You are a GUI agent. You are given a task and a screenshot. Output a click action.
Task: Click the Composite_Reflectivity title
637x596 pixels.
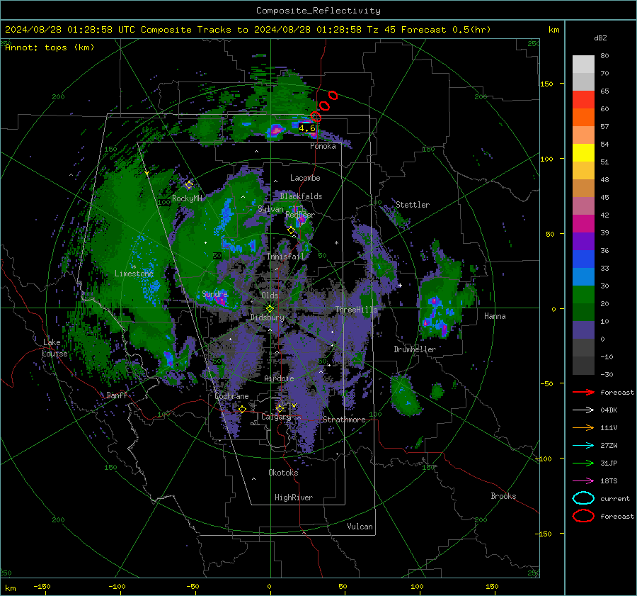coord(318,11)
